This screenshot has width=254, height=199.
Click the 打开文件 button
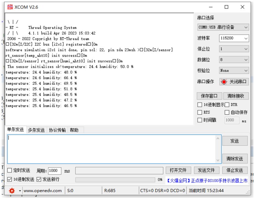178,170
